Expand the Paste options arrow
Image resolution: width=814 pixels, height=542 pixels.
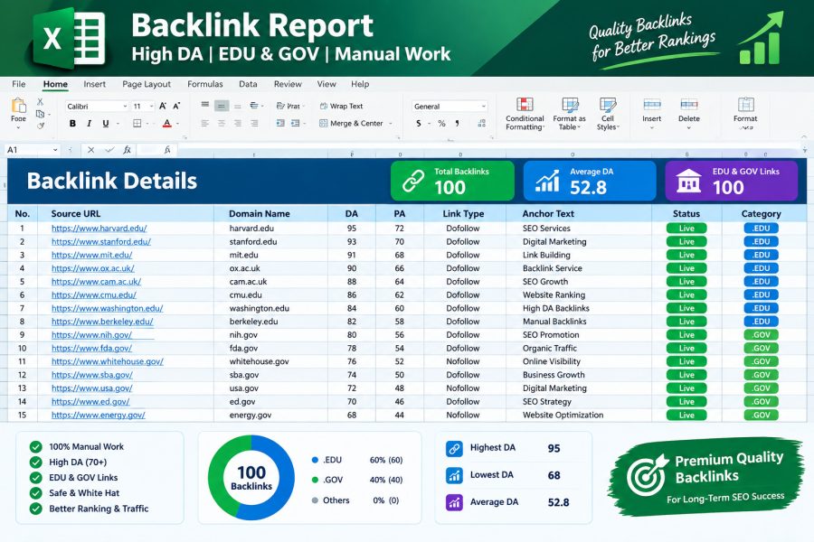(18, 127)
